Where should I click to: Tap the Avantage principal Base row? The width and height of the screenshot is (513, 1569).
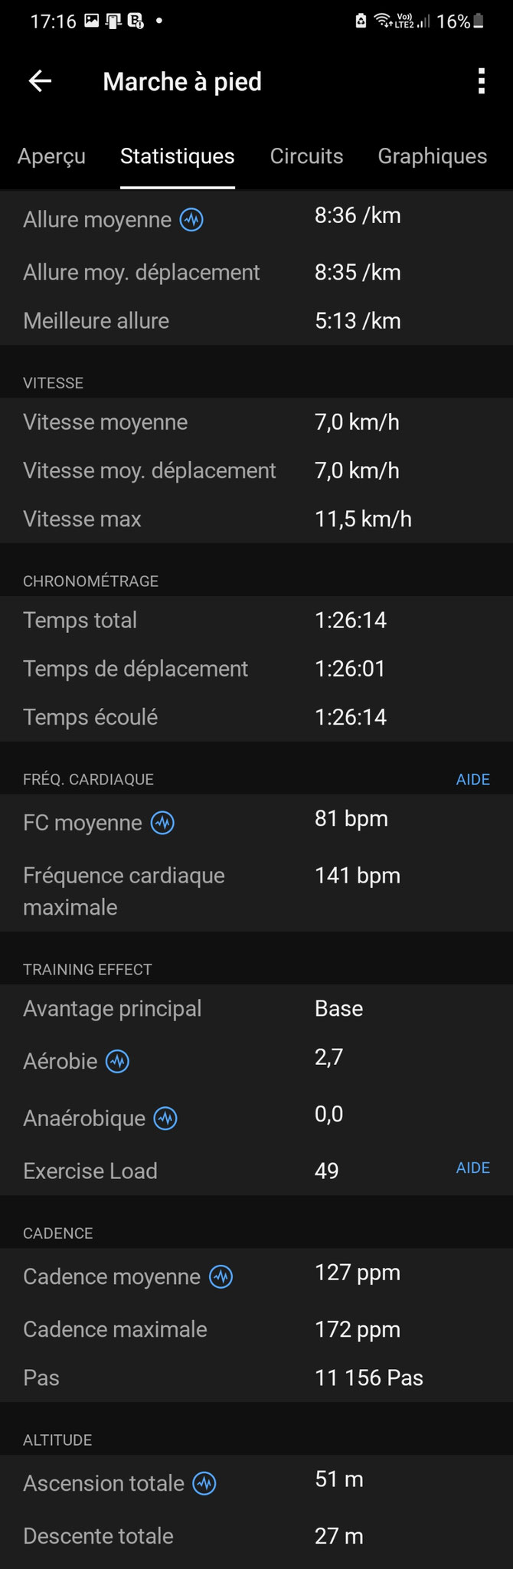click(x=256, y=1009)
